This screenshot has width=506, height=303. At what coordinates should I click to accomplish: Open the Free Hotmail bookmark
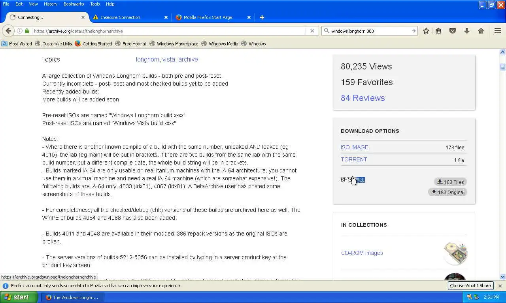point(131,44)
